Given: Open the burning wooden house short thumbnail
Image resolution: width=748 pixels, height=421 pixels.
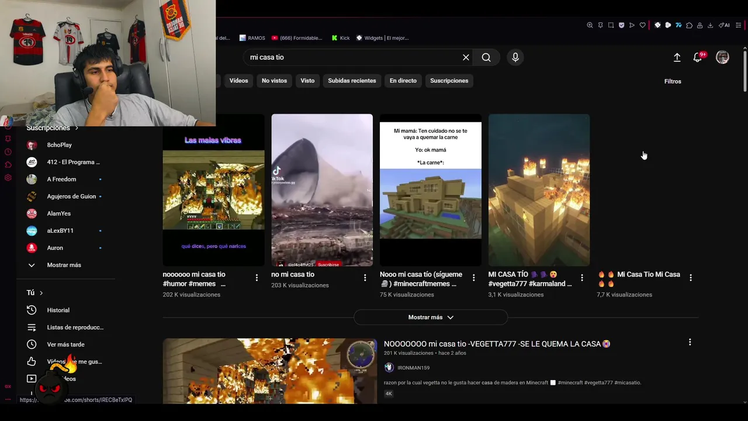Looking at the screenshot, I should pyautogui.click(x=539, y=190).
